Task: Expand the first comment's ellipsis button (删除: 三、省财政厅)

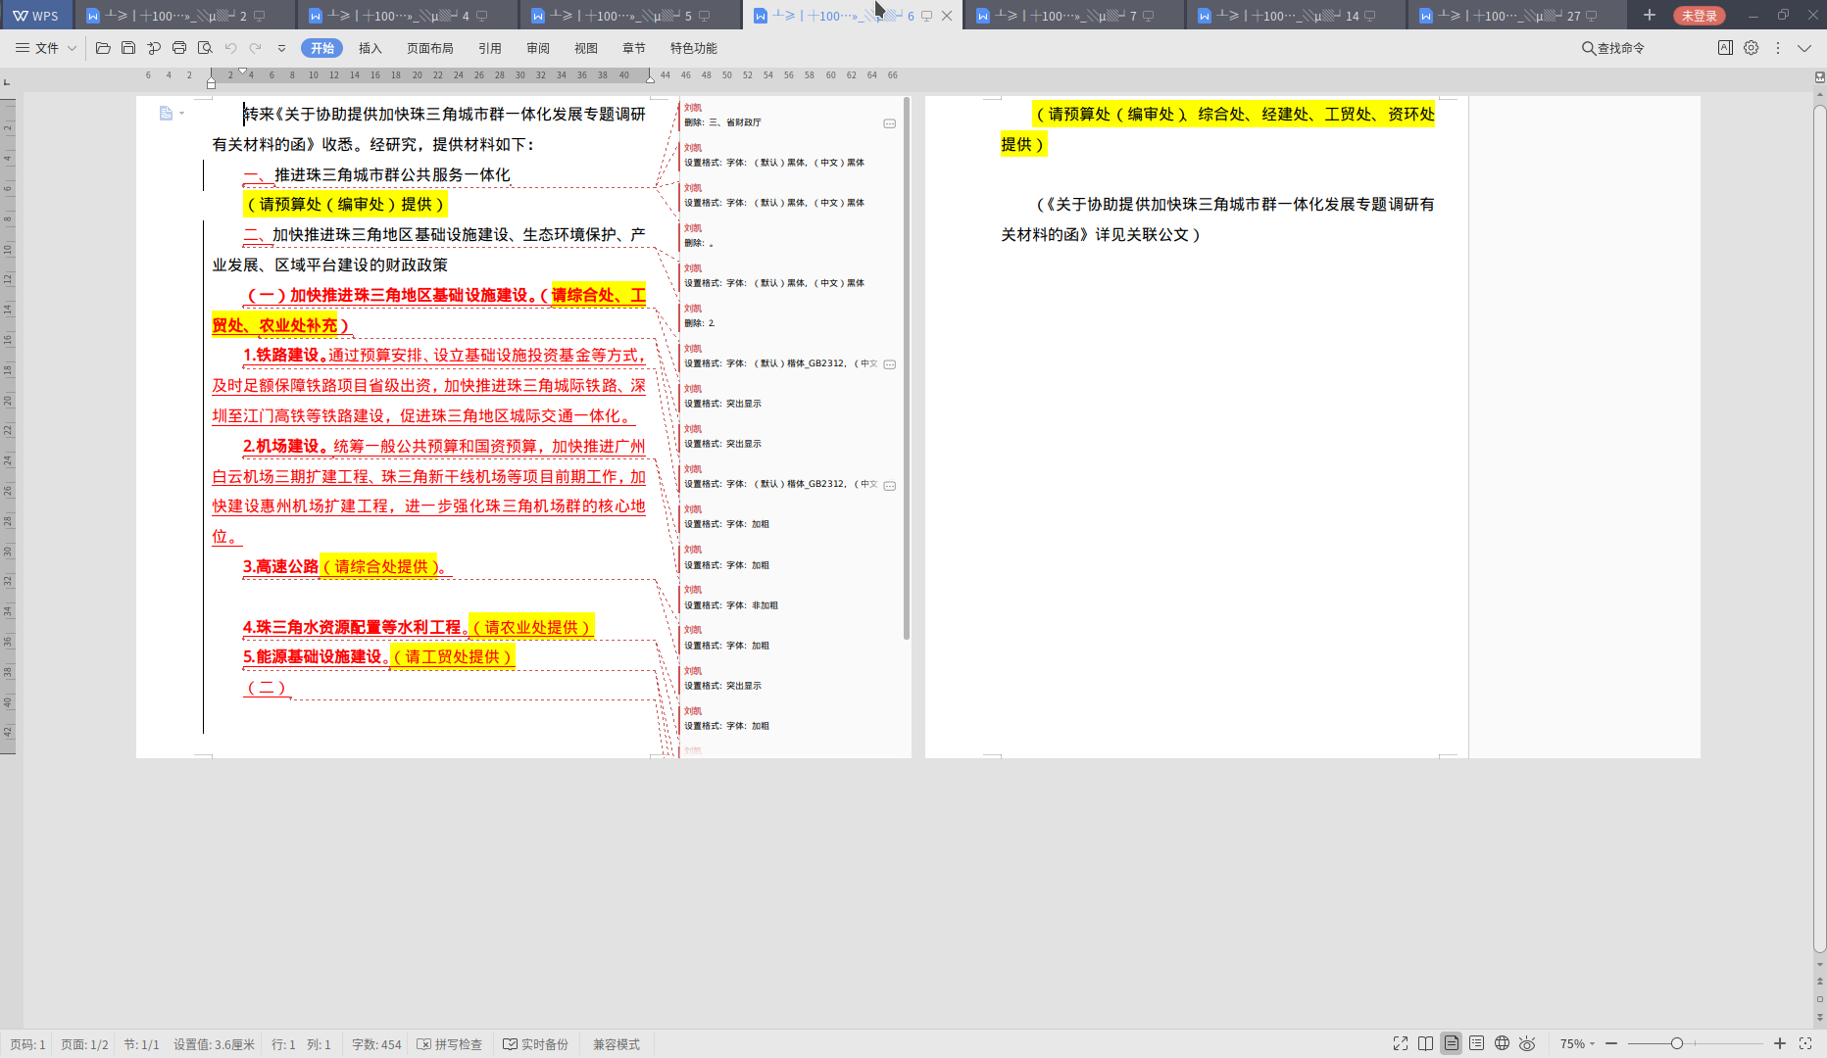Action: [x=890, y=123]
